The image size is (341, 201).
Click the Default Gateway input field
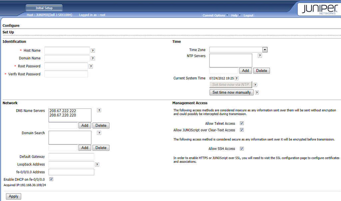click(x=71, y=156)
